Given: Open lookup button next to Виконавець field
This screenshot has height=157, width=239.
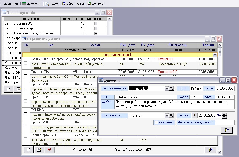Looking at the screenshot, I should point(172,116).
